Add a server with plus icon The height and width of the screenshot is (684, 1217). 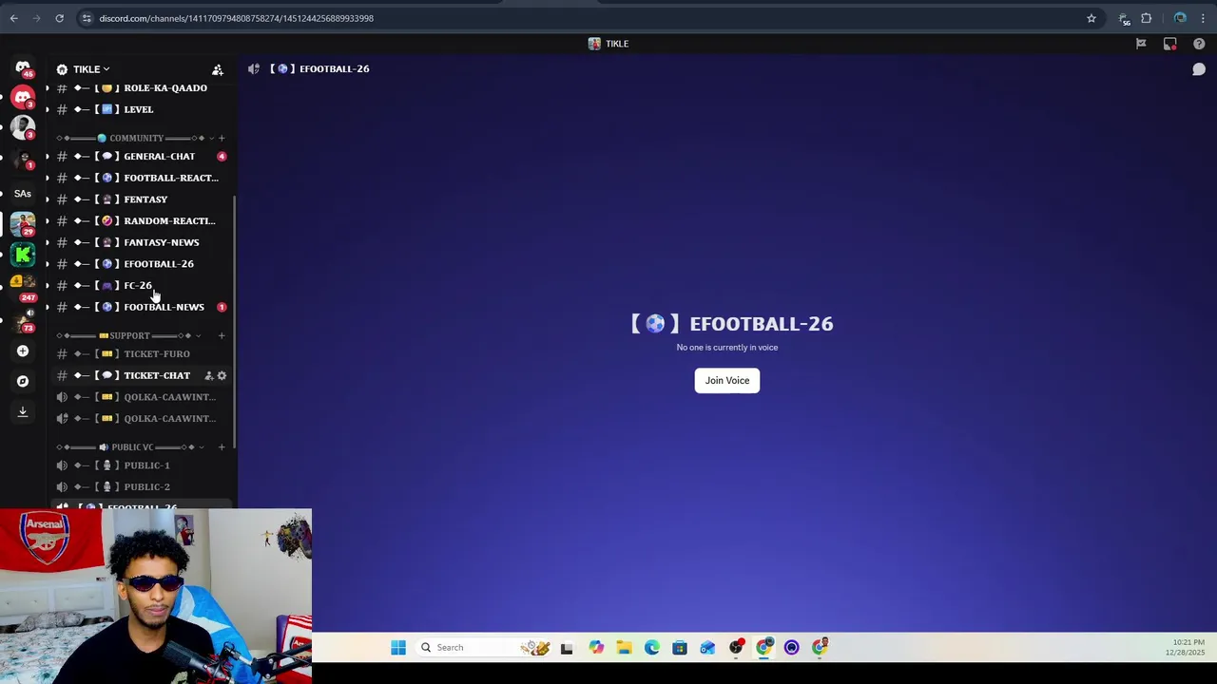pyautogui.click(x=23, y=351)
